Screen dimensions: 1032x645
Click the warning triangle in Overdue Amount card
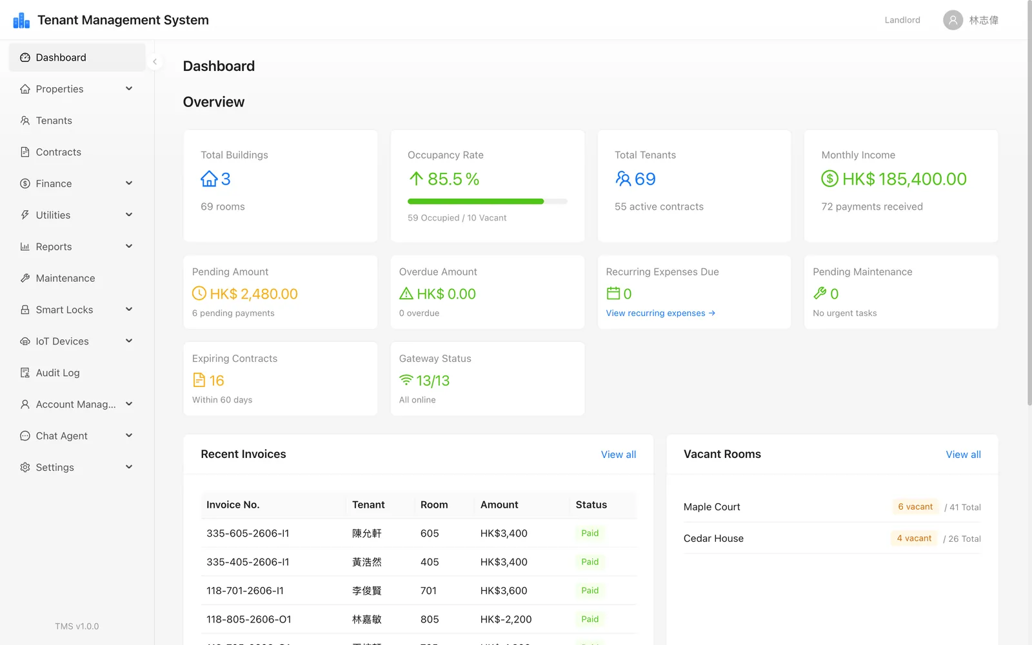[x=406, y=293]
